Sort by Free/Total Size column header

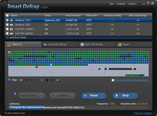(x=73, y=16)
